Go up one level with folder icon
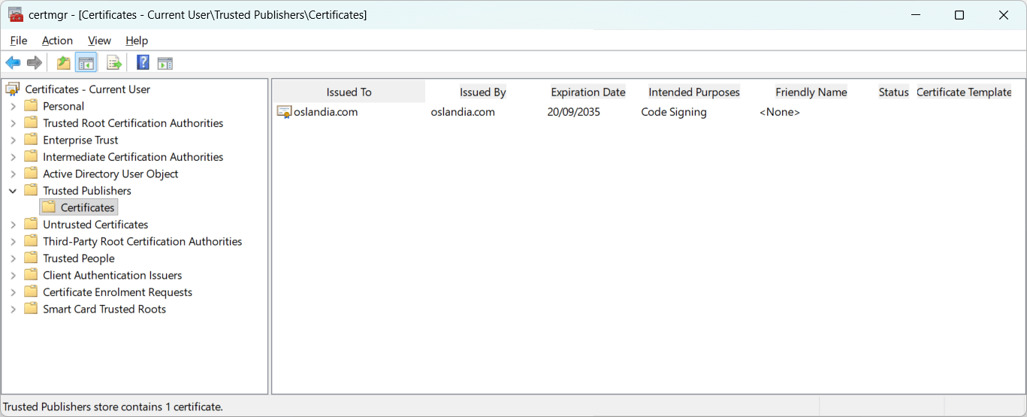 pyautogui.click(x=64, y=63)
